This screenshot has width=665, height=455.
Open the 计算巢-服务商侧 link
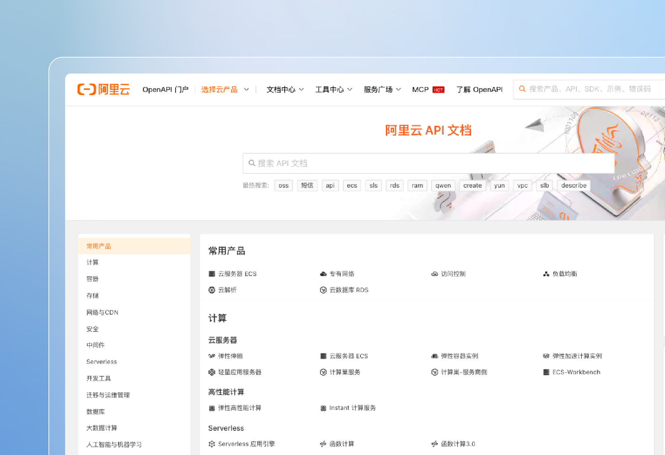pos(464,372)
